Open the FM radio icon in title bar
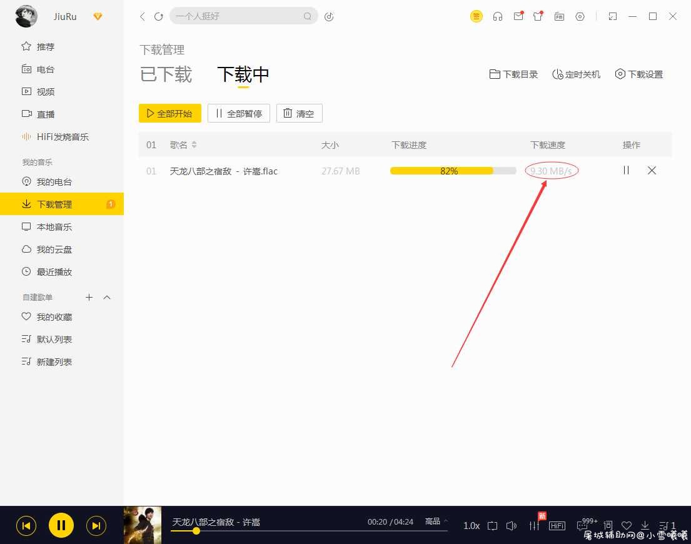This screenshot has height=544, width=691. pos(559,17)
